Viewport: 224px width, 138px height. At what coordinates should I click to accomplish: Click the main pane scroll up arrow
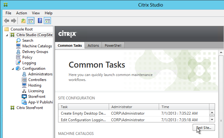coord(221,52)
